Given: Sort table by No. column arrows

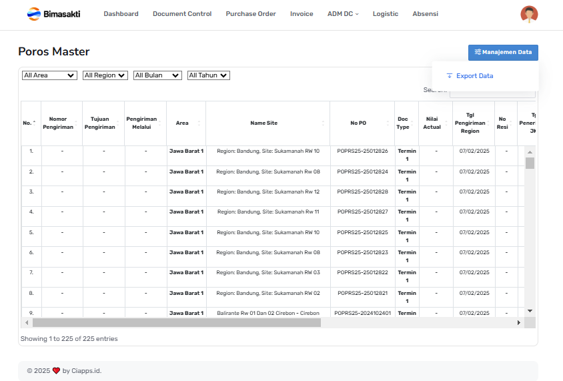Looking at the screenshot, I should tap(34, 123).
